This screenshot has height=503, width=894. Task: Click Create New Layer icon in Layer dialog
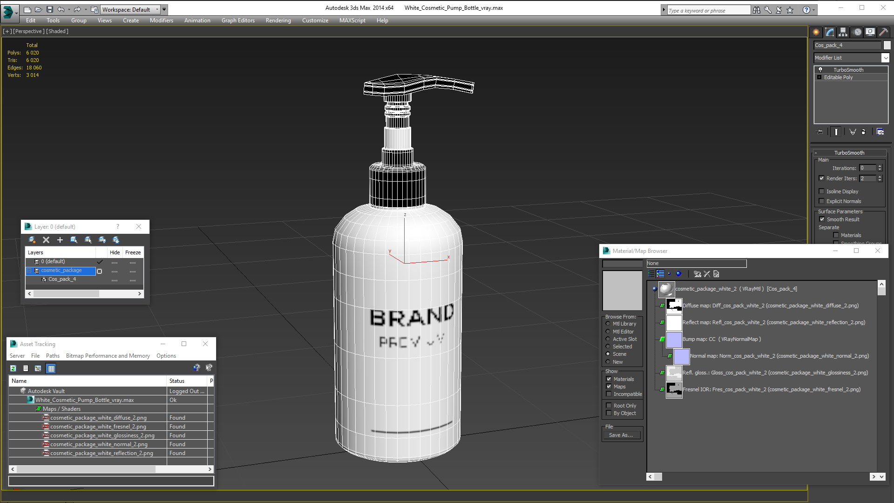(x=32, y=240)
